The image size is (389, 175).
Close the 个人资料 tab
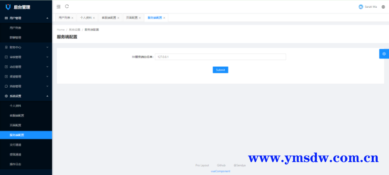click(x=94, y=18)
